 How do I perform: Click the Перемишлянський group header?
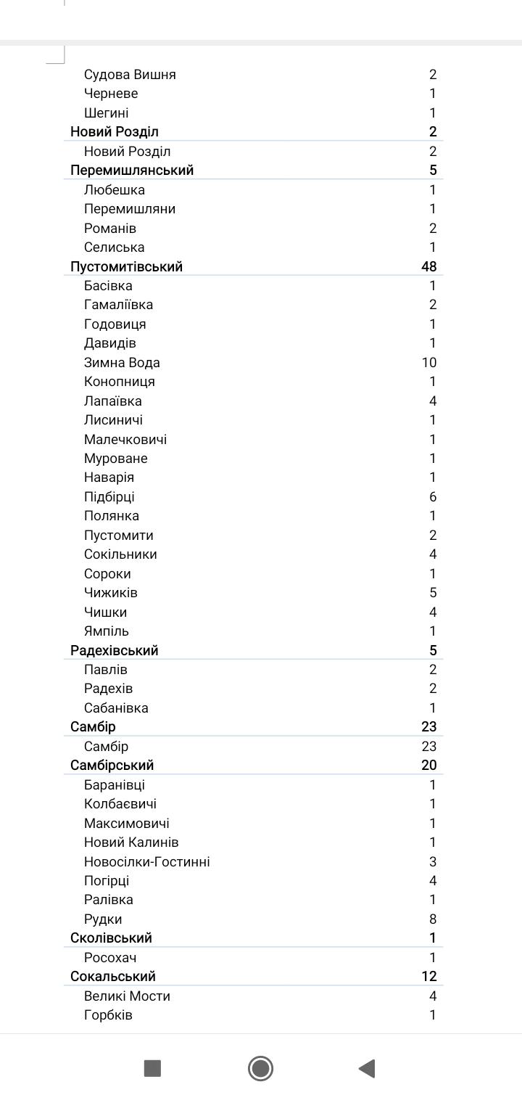[x=132, y=170]
